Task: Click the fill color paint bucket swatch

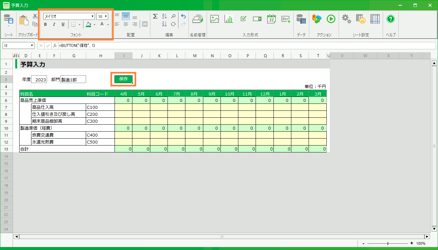Action: pos(88,24)
